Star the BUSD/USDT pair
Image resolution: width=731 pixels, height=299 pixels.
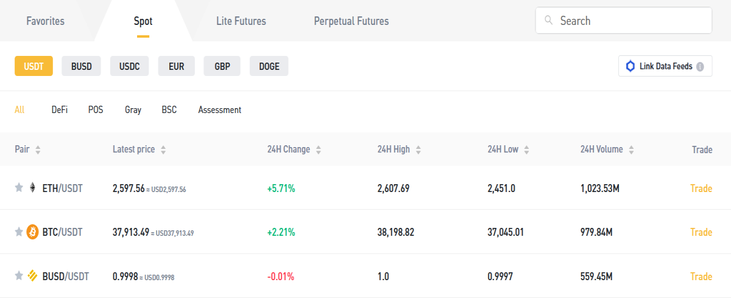19,276
